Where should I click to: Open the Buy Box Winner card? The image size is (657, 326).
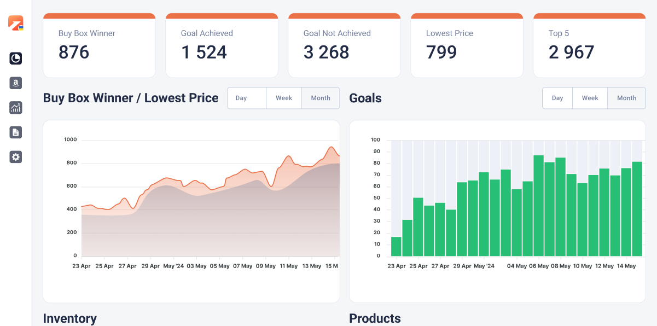point(99,45)
